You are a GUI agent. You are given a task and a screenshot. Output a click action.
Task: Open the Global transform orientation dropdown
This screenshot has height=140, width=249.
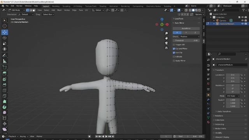[x=98, y=10]
